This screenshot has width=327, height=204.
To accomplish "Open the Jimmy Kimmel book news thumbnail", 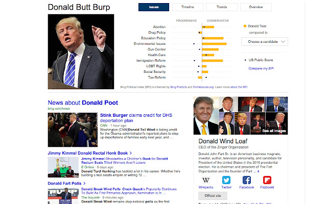I will point(63,167).
